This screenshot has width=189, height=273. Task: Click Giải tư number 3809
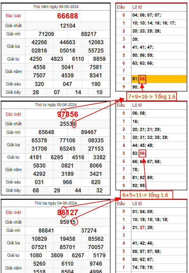tap(57, 255)
